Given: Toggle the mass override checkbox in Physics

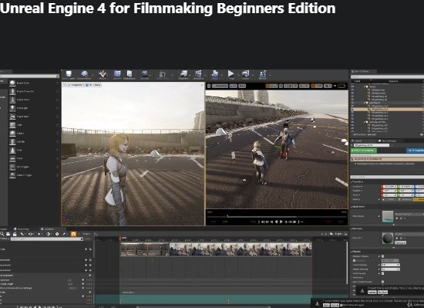Looking at the screenshot, I should 355,261.
